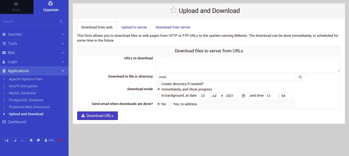Open PostgreSQL Database module
This screenshot has width=349, height=156.
26,100
